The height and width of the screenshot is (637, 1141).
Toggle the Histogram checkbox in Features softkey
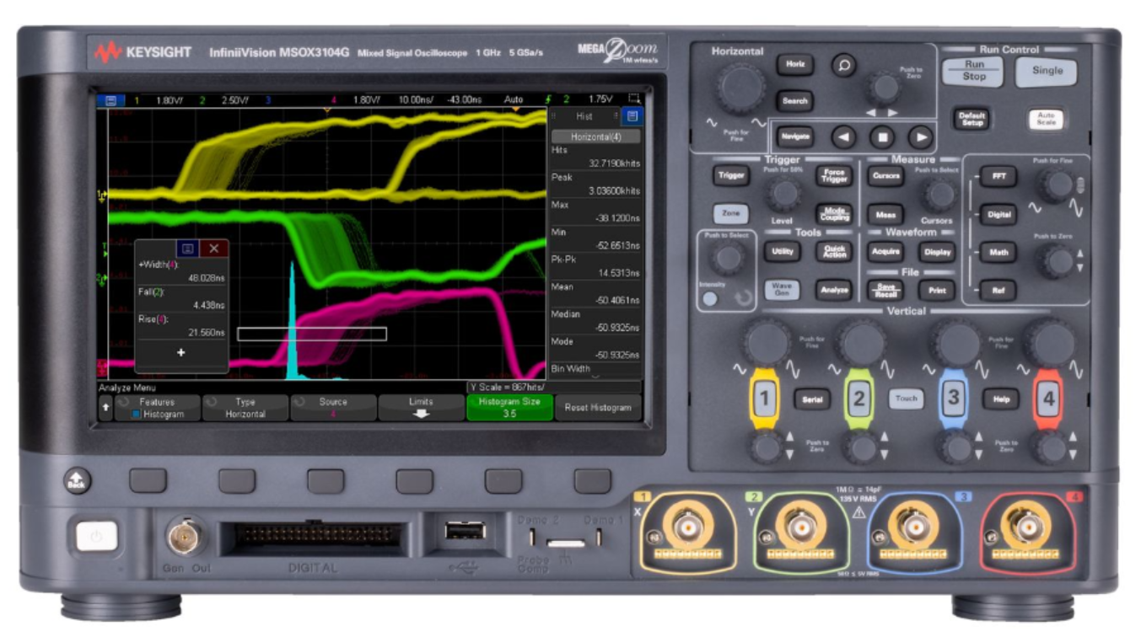click(x=137, y=415)
